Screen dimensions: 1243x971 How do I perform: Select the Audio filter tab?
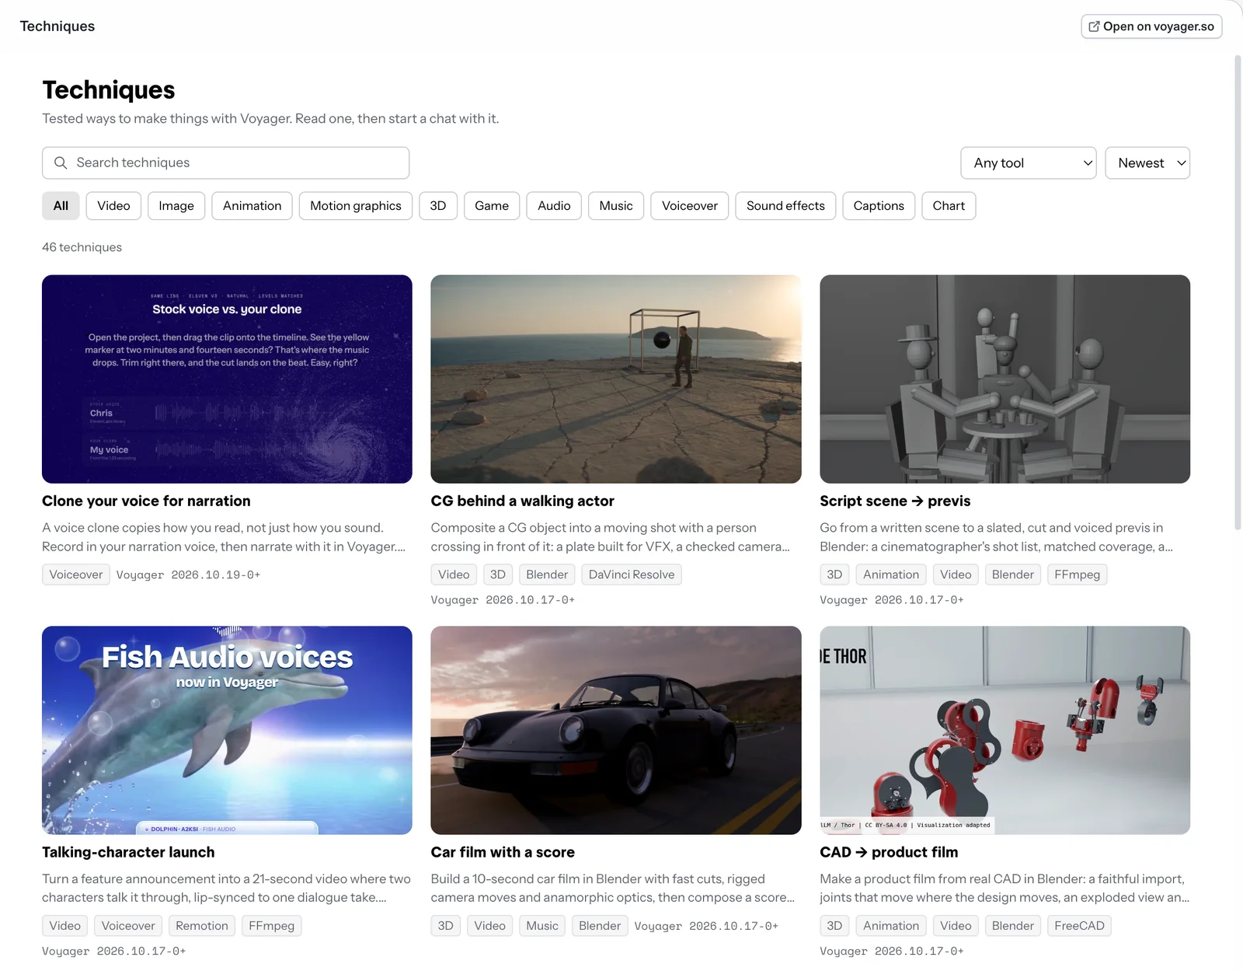(554, 206)
